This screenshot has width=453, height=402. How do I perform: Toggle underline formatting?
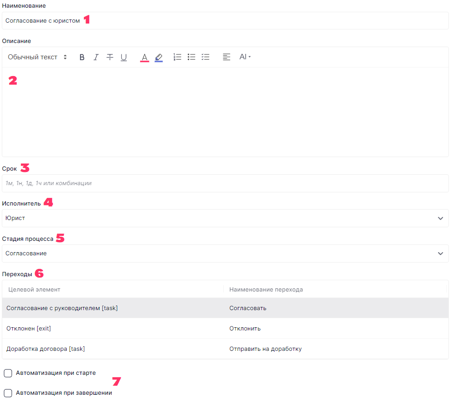point(124,57)
